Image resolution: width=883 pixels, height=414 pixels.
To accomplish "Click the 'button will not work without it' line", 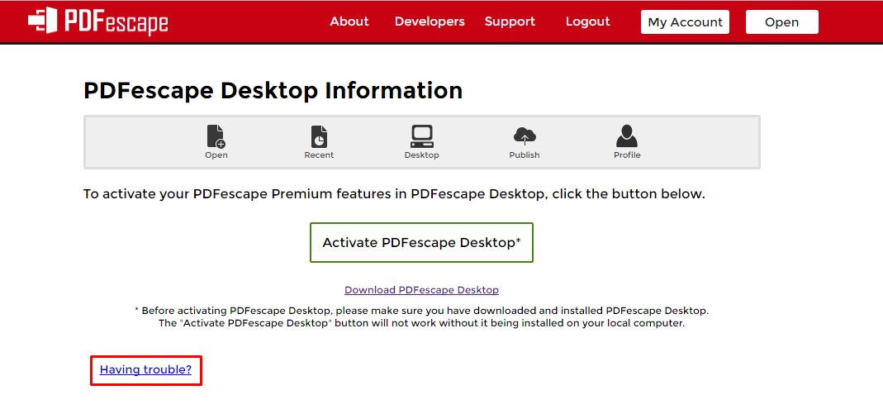I will click(x=422, y=324).
